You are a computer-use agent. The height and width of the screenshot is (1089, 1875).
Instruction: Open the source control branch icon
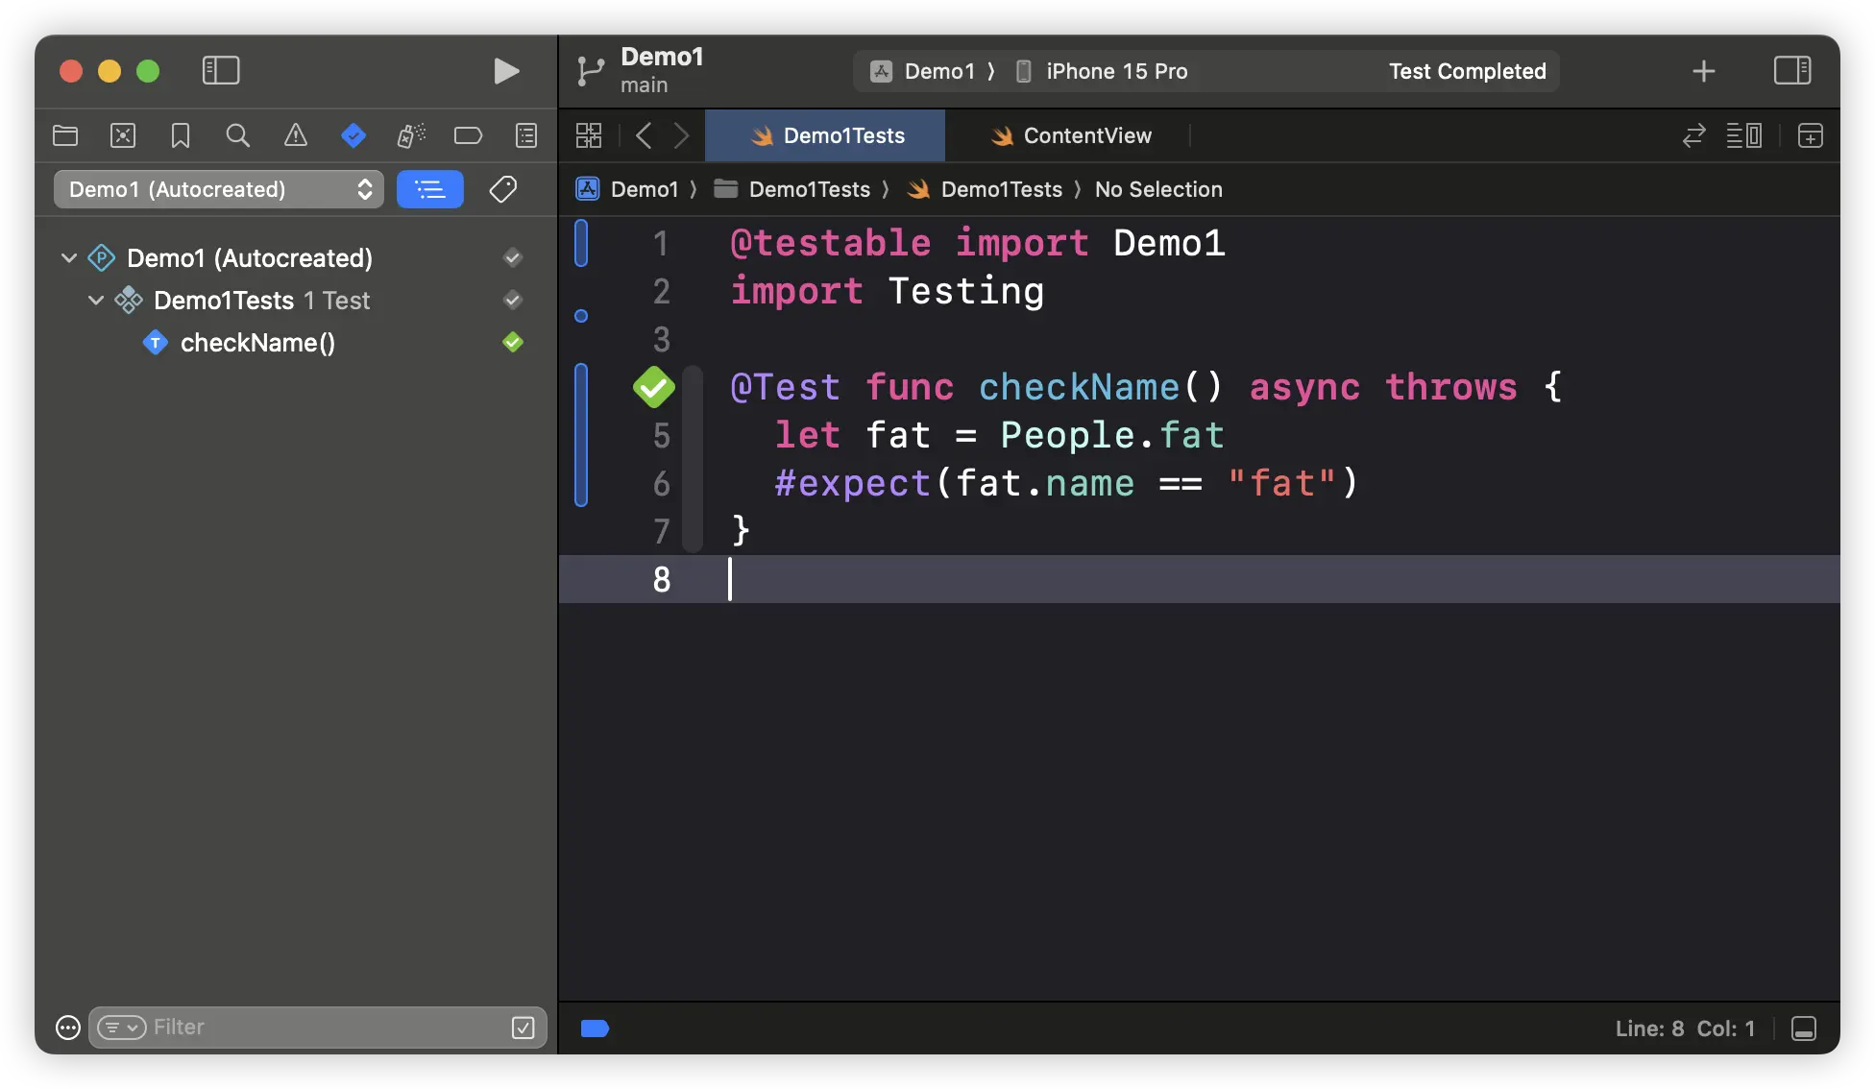(591, 71)
